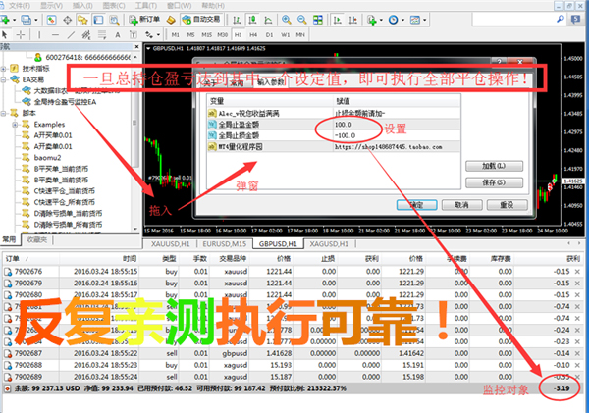Click the search input field in toolbar
The image size is (589, 413).
tap(513, 20)
